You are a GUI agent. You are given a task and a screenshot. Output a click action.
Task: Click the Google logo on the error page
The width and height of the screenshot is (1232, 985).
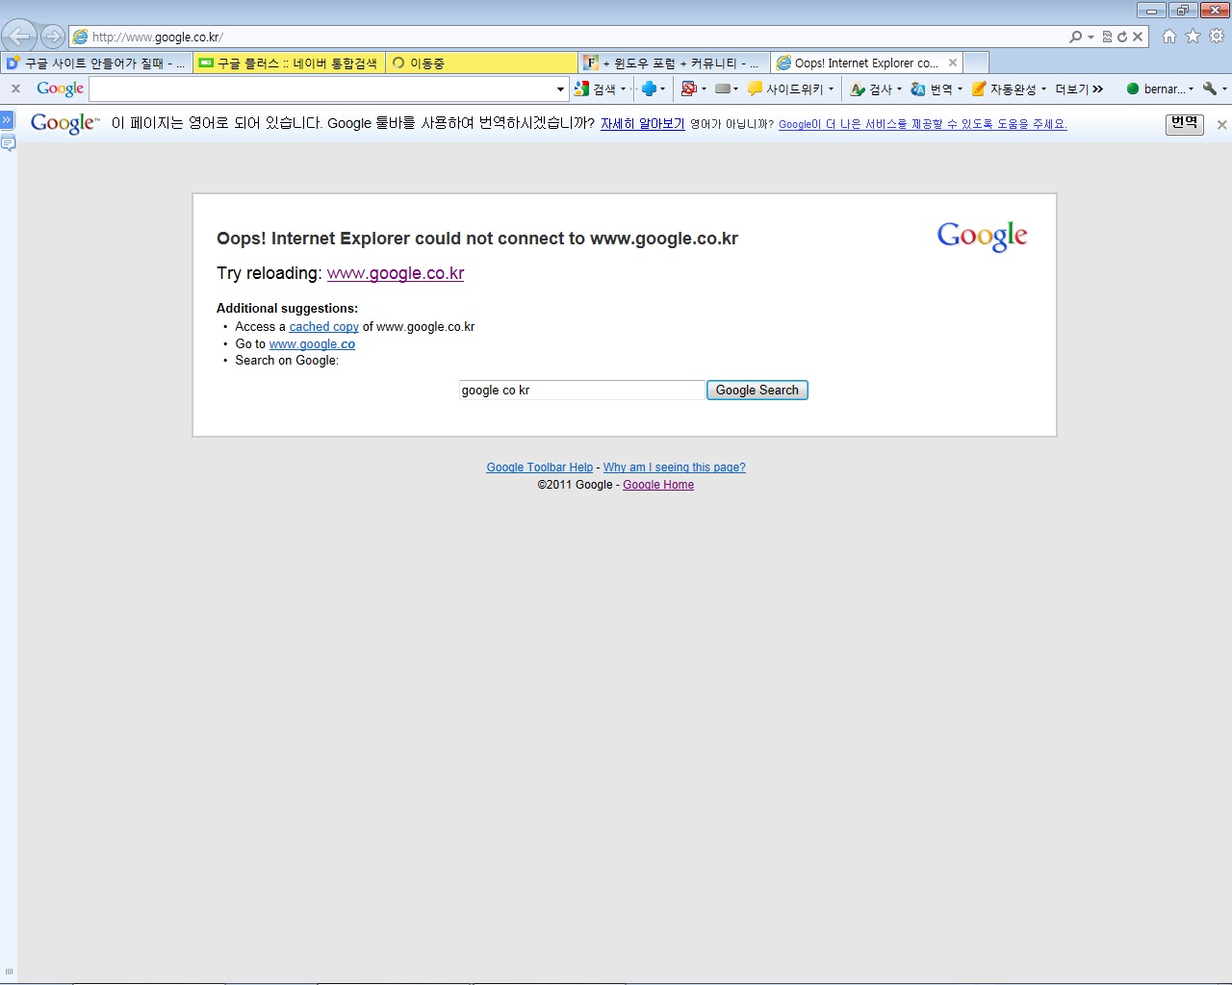pyautogui.click(x=983, y=237)
